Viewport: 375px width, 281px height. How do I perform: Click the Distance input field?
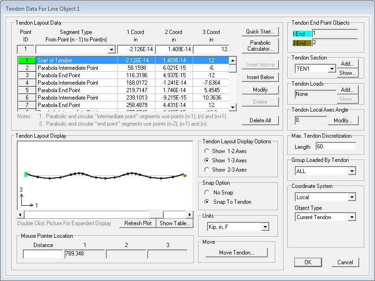pos(43,254)
